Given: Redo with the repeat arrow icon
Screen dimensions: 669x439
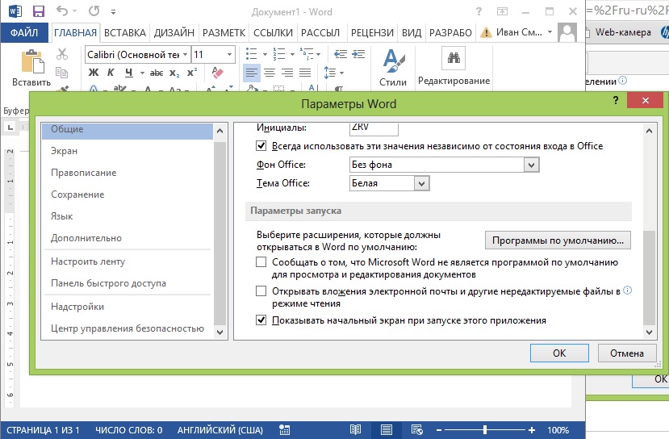Looking at the screenshot, I should [x=94, y=11].
